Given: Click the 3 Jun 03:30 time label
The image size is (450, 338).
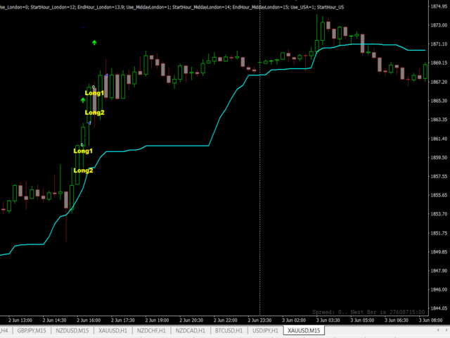Looking at the screenshot, I should [328, 320].
